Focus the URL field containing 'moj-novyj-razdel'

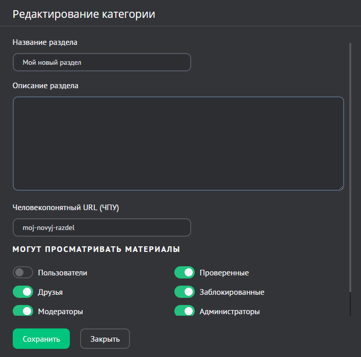101,227
